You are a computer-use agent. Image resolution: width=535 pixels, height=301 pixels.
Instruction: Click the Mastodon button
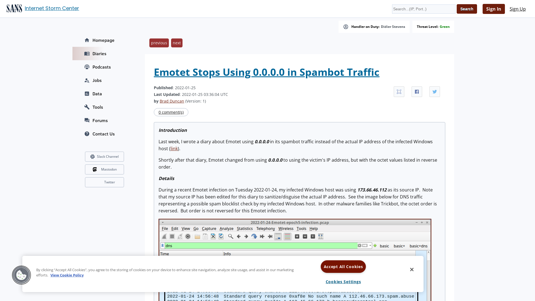(104, 169)
